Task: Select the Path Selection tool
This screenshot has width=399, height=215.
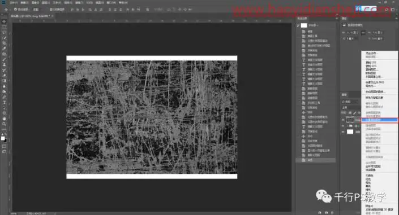Action: tap(4, 108)
